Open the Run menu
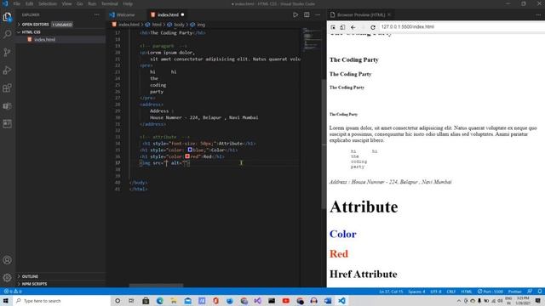The width and height of the screenshot is (545, 306). pyautogui.click(x=92, y=3)
